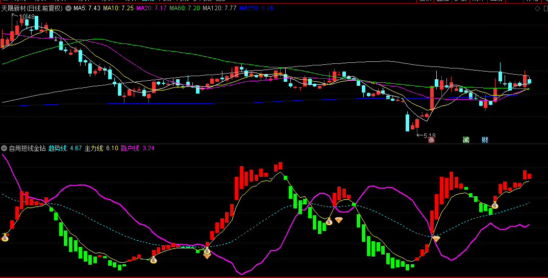Screen dimensions: 548x278
Task: Open the blue 财 event marker
Action: pyautogui.click(x=485, y=140)
